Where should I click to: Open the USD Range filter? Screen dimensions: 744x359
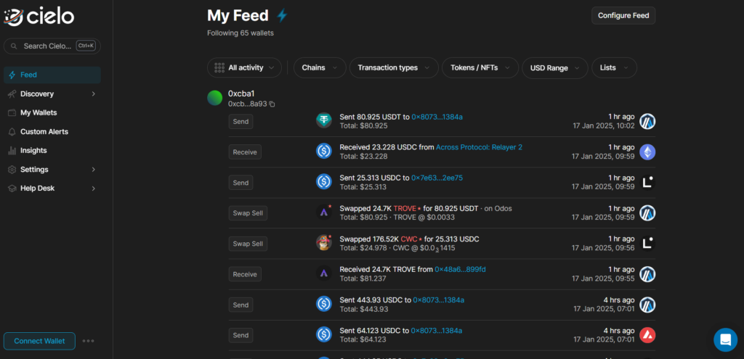tap(554, 67)
